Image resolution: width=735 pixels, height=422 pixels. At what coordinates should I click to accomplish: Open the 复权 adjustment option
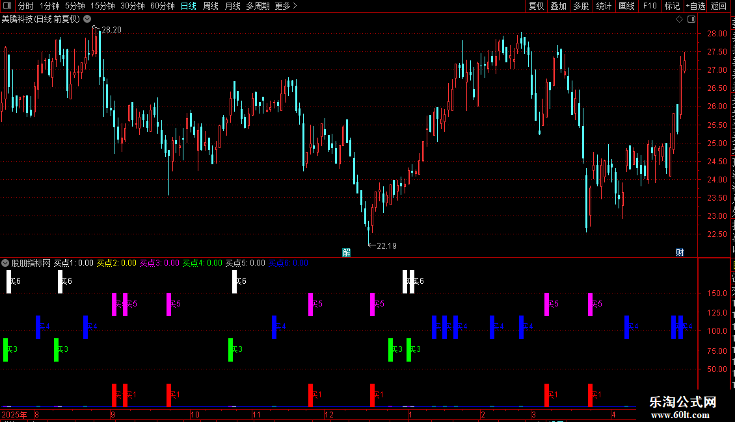tap(536, 6)
